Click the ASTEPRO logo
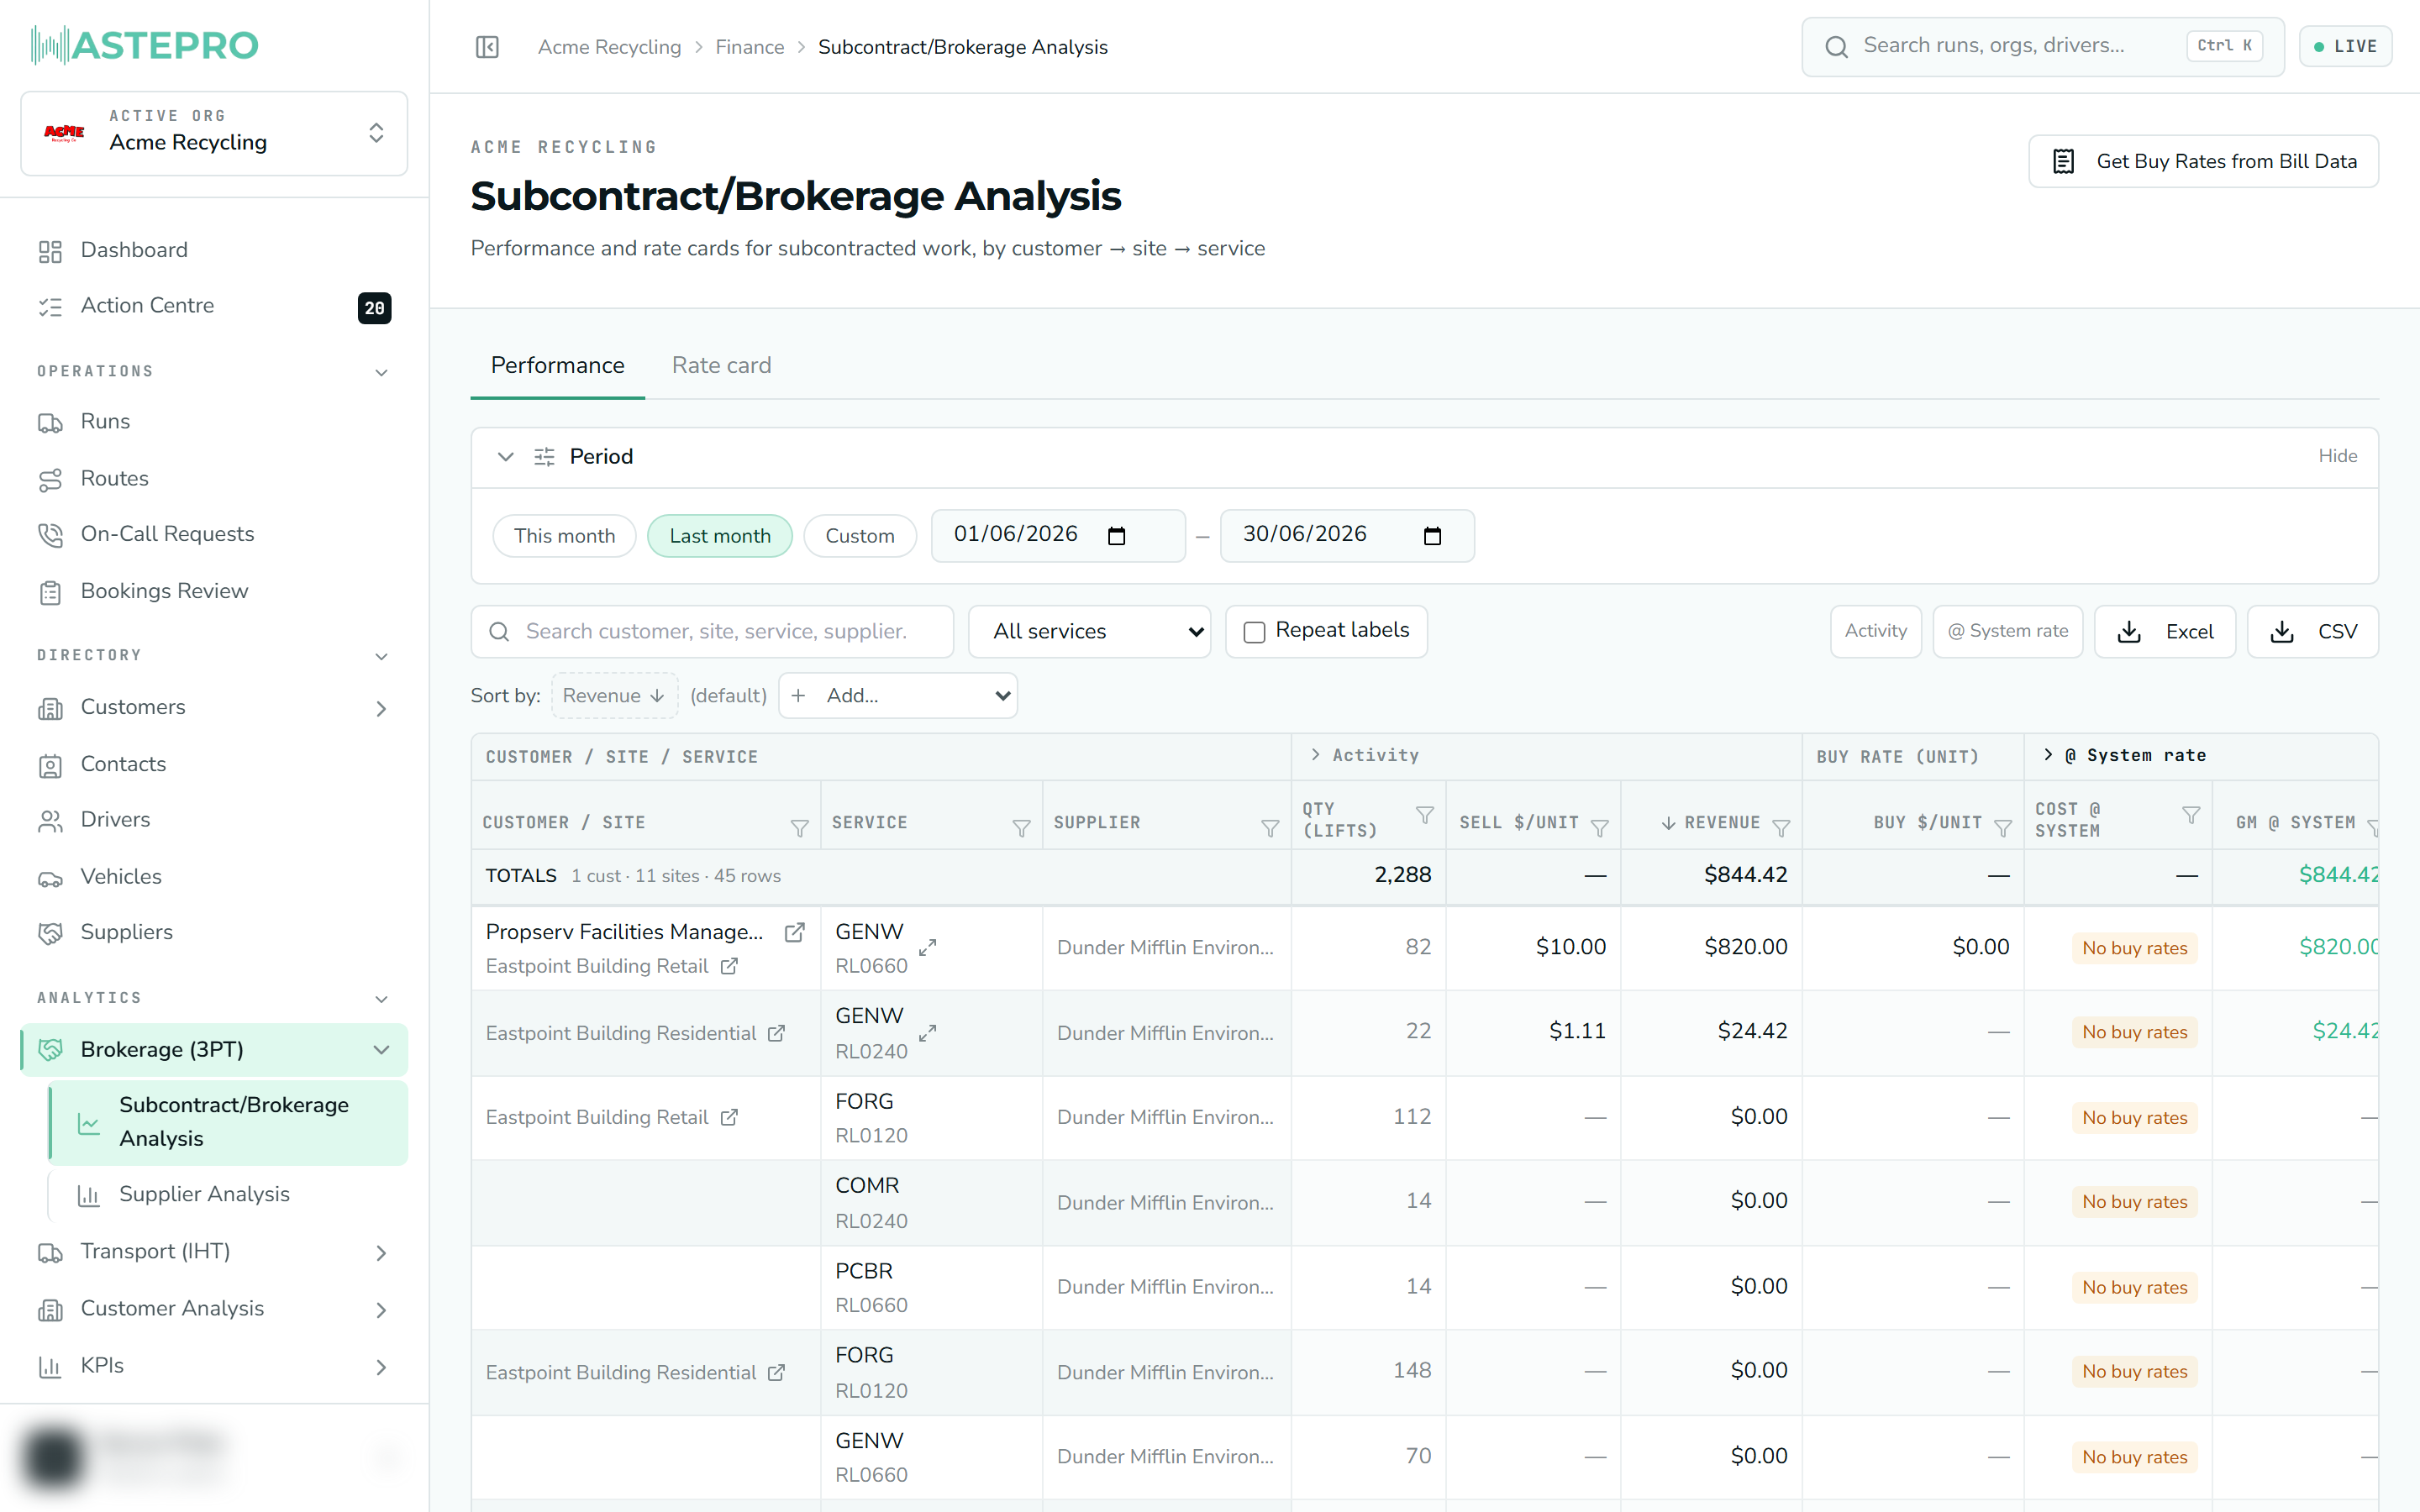 [x=144, y=45]
